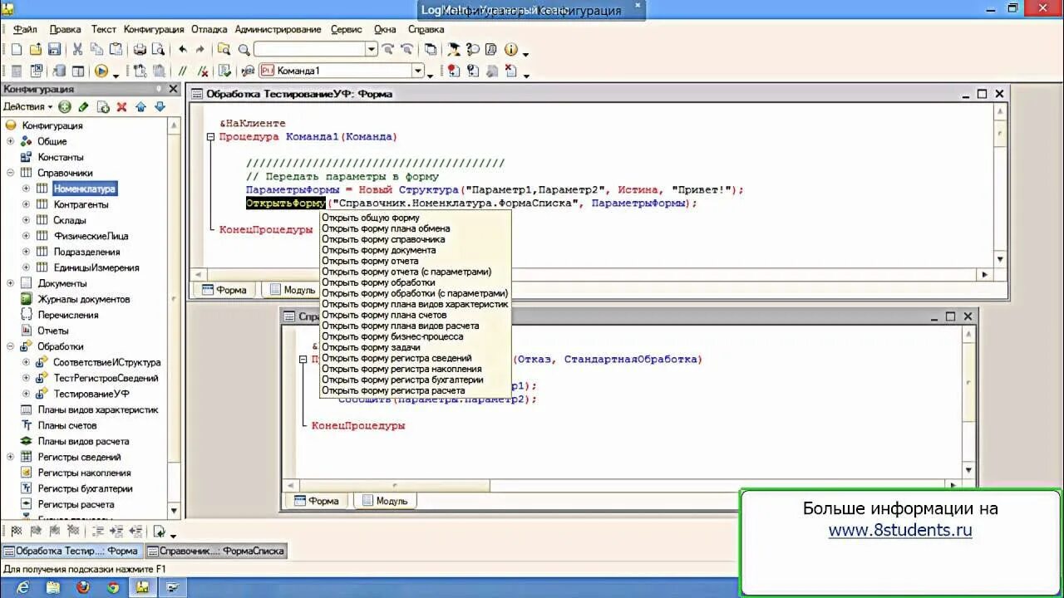Open the Конфигурация menu
The height and width of the screenshot is (598, 1064).
(154, 29)
